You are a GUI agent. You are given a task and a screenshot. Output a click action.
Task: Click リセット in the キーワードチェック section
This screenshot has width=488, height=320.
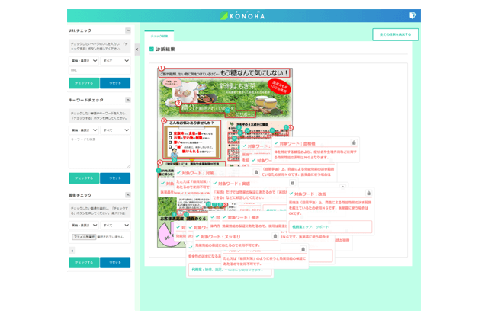[x=115, y=178]
